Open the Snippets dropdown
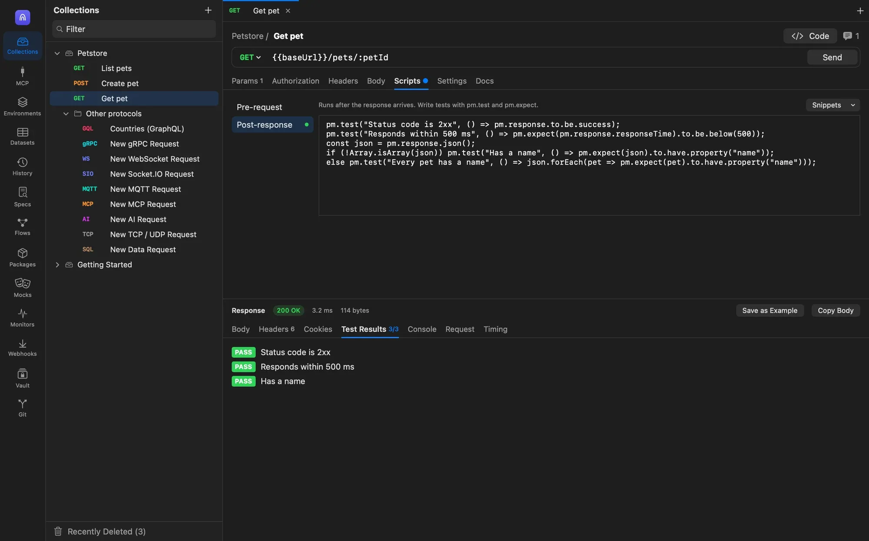869x541 pixels. tap(833, 105)
